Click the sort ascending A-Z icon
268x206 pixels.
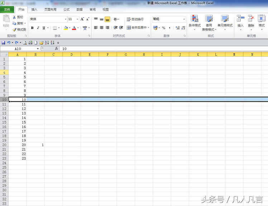[x=47, y=43]
